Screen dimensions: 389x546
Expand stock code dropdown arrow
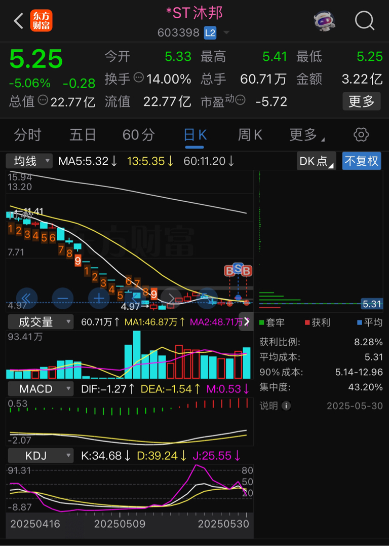[226, 33]
